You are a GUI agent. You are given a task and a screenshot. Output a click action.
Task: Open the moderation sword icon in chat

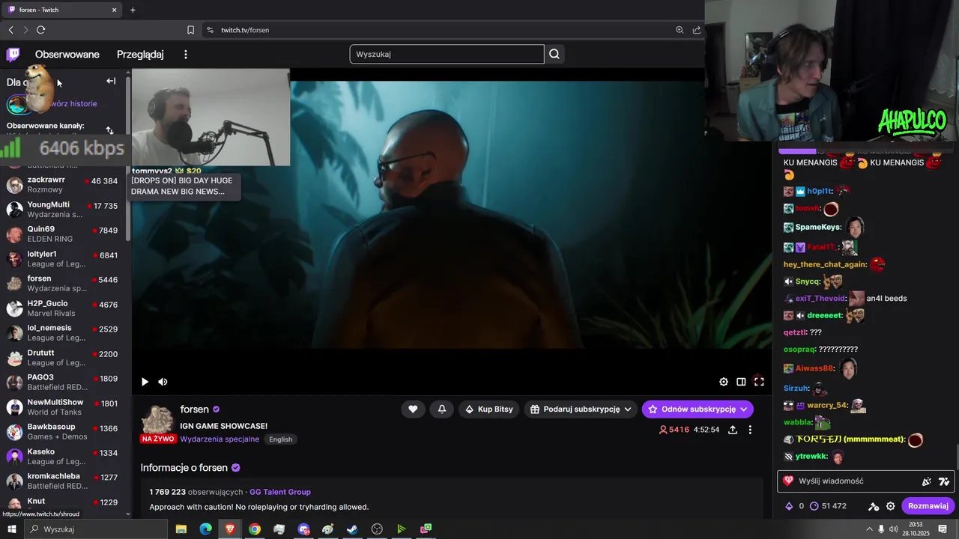pos(874,506)
